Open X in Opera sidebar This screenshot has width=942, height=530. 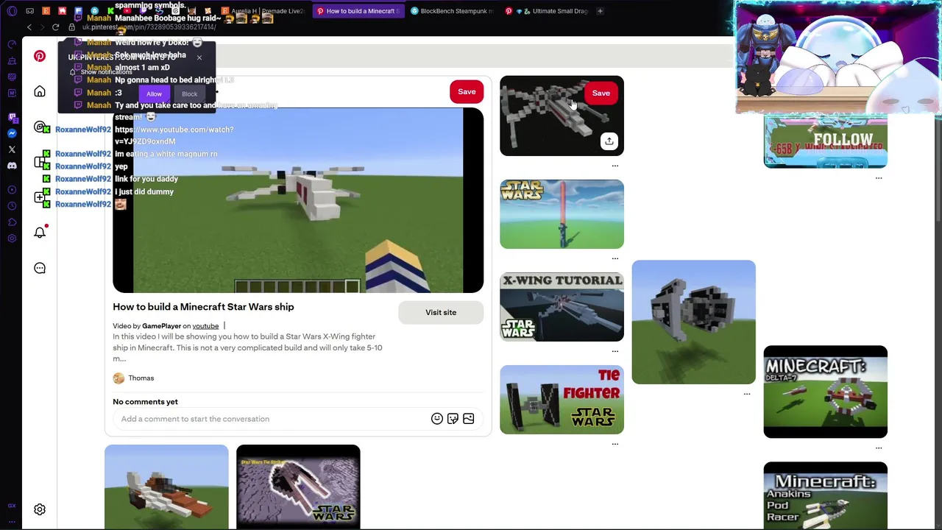pyautogui.click(x=12, y=149)
